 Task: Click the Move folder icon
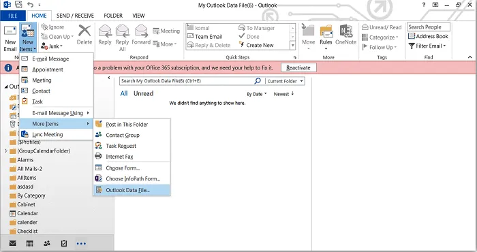(308, 31)
